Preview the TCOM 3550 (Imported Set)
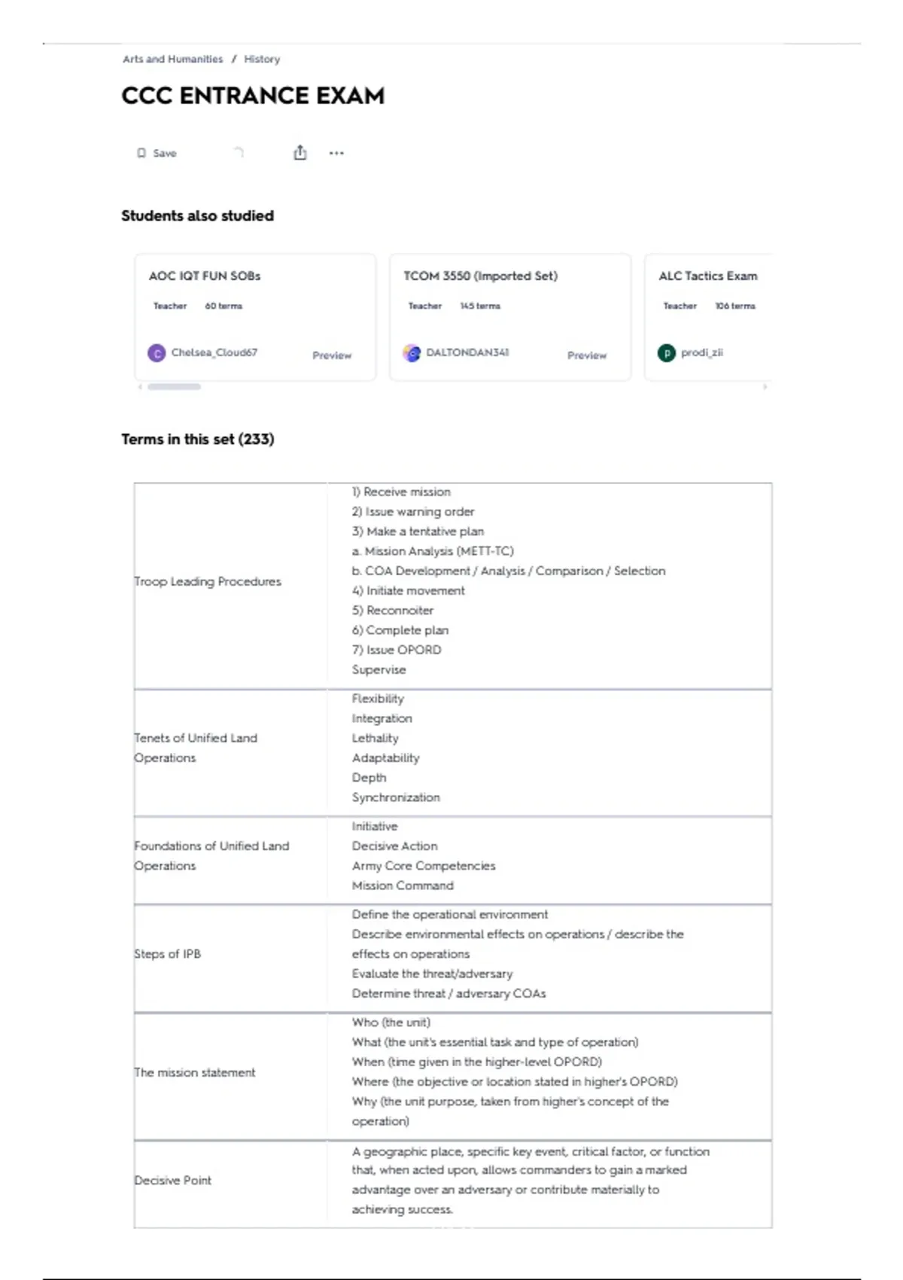Image resolution: width=903 pixels, height=1280 pixels. (587, 355)
